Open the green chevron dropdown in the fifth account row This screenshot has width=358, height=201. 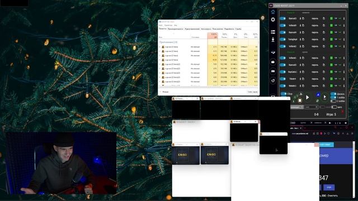(x=340, y=46)
